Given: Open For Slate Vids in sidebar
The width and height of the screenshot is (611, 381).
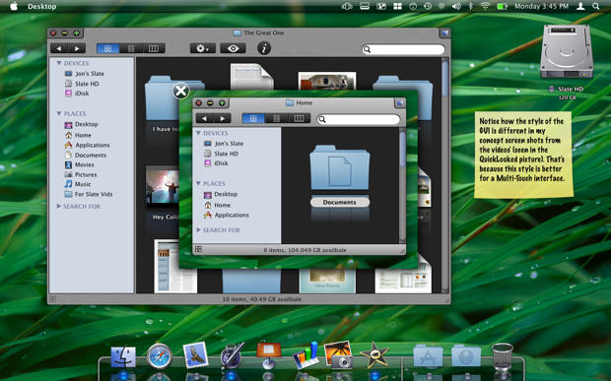Looking at the screenshot, I should click(x=89, y=194).
